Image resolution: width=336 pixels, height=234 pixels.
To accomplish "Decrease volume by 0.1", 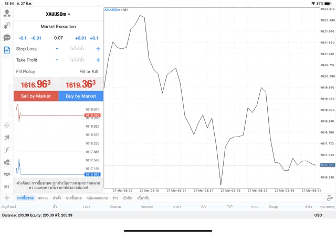I will click(x=23, y=38).
